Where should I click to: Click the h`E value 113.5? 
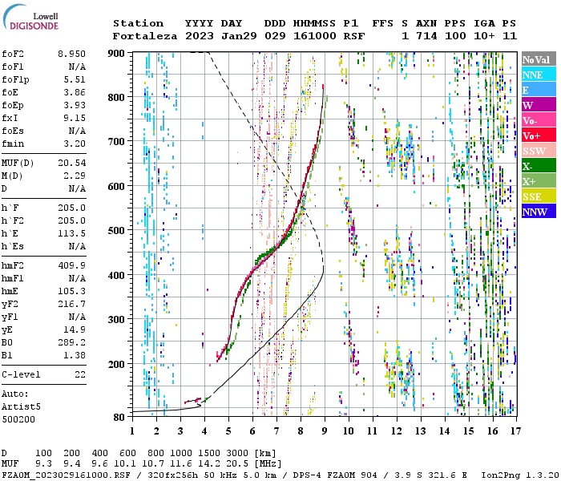pos(71,234)
